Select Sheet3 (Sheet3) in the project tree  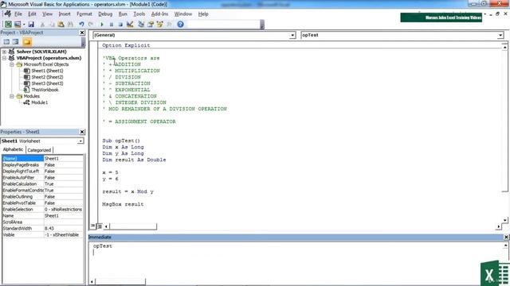[x=47, y=83]
